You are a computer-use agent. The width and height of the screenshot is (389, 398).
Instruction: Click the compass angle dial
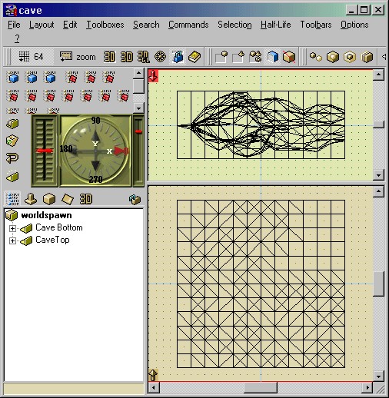tap(95, 151)
